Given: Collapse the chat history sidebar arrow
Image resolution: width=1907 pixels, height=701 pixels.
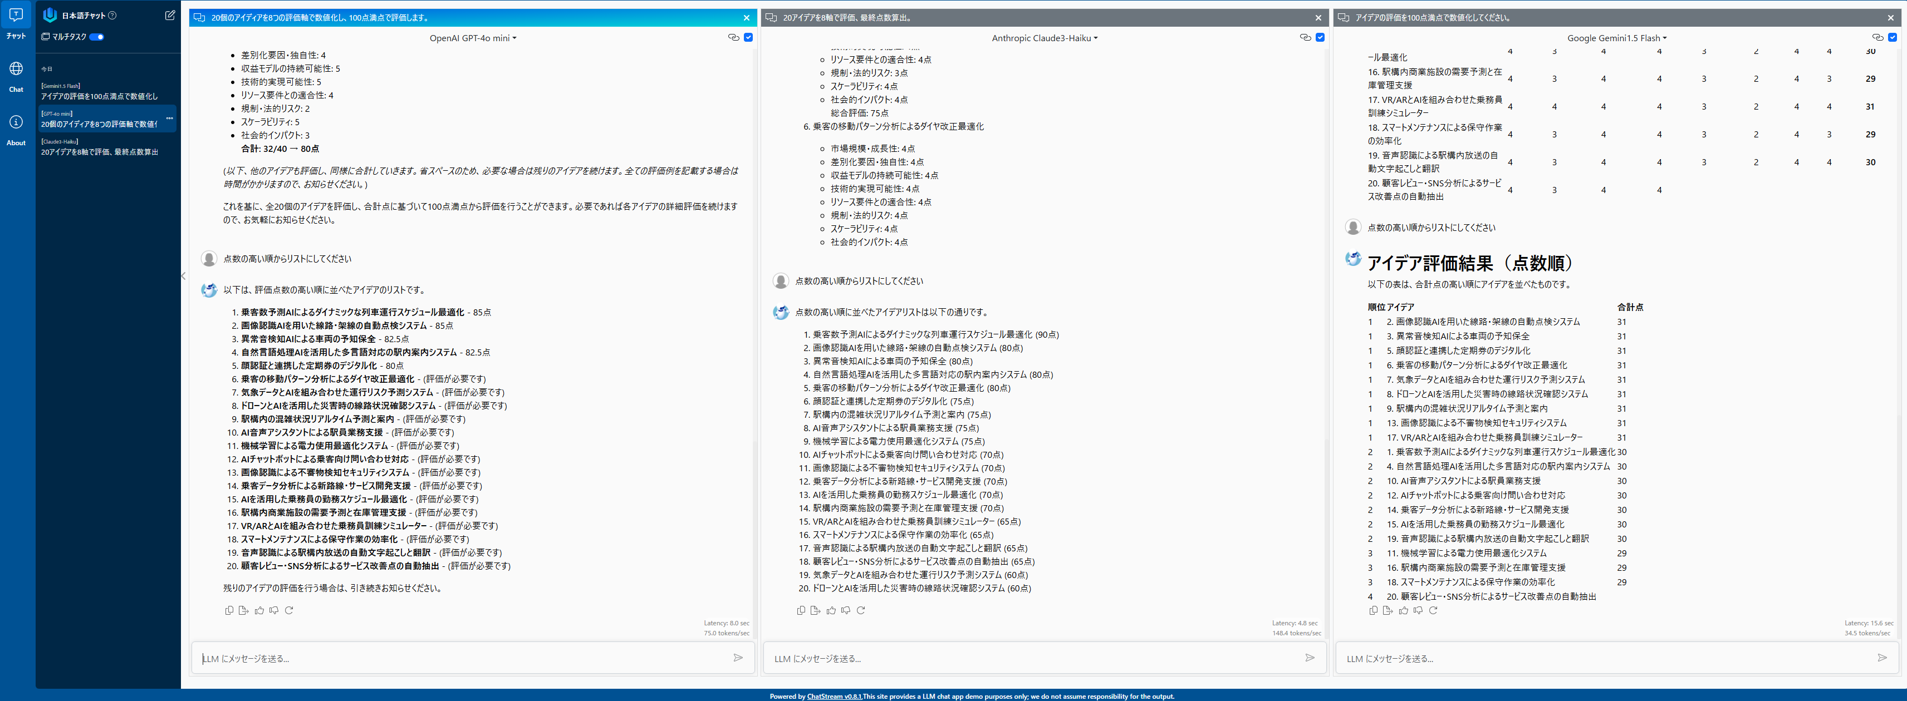Looking at the screenshot, I should 184,277.
